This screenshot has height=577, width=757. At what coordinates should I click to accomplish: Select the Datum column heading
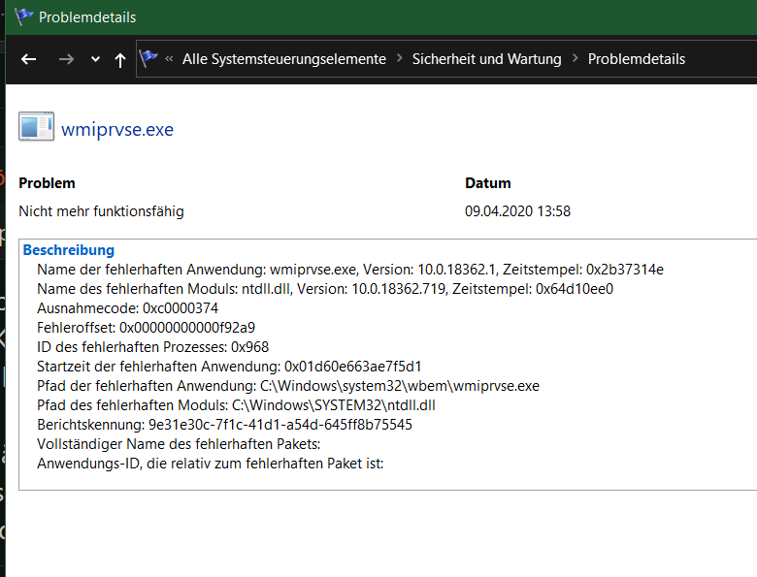click(487, 183)
